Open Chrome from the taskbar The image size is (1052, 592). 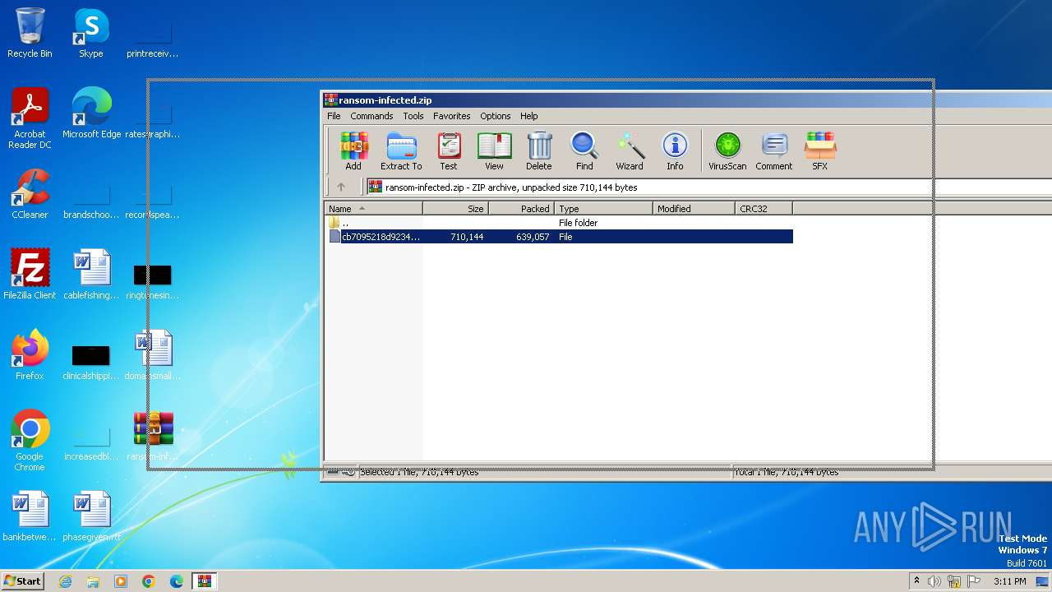click(x=149, y=581)
